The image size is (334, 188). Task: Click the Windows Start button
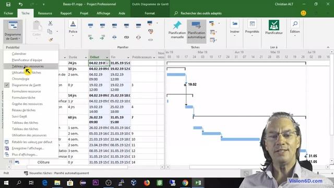click(6, 183)
